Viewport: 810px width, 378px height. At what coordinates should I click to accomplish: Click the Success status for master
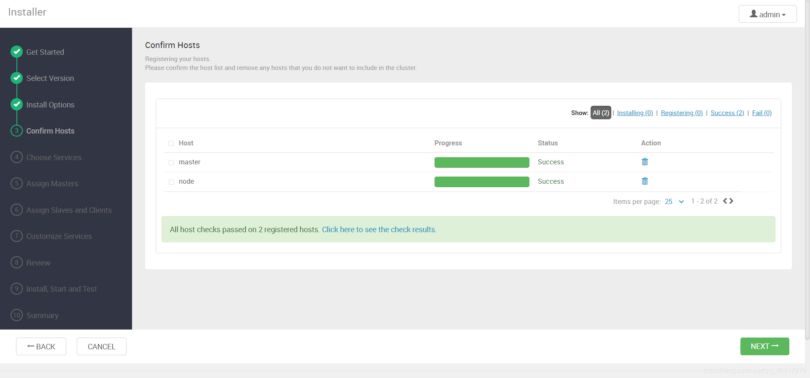(551, 162)
